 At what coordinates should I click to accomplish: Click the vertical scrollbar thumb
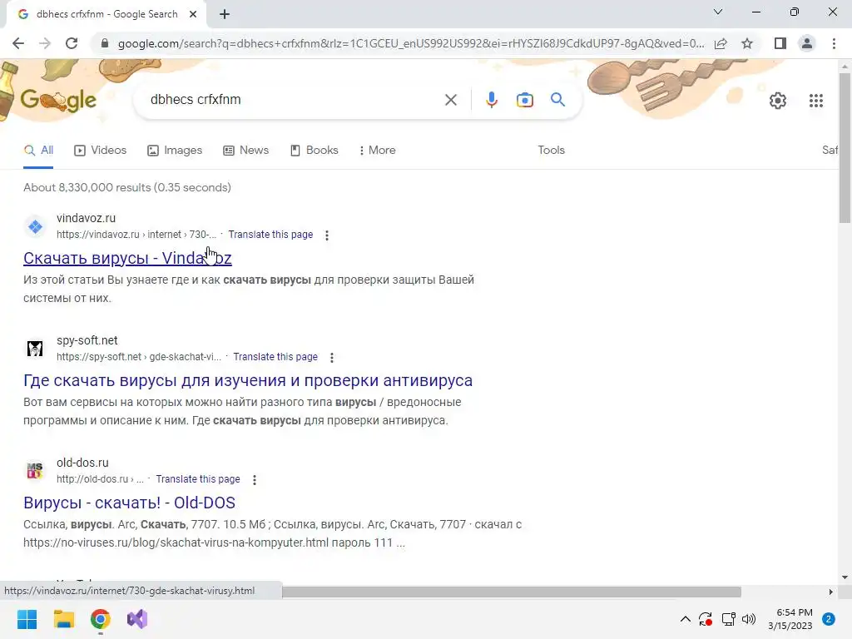click(845, 147)
